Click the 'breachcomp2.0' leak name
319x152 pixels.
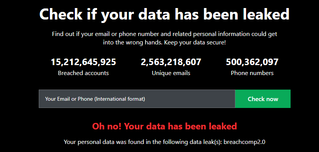[x=244, y=142]
